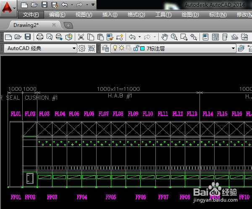This screenshot has width=252, height=209.
Task: Select the Match Properties brush icon
Action: point(110,37)
